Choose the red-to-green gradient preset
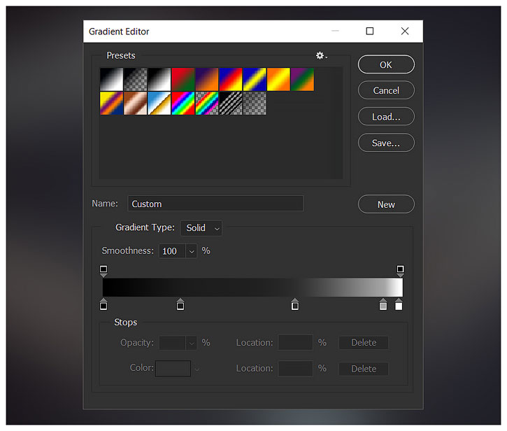This screenshot has height=431, width=507. [183, 79]
